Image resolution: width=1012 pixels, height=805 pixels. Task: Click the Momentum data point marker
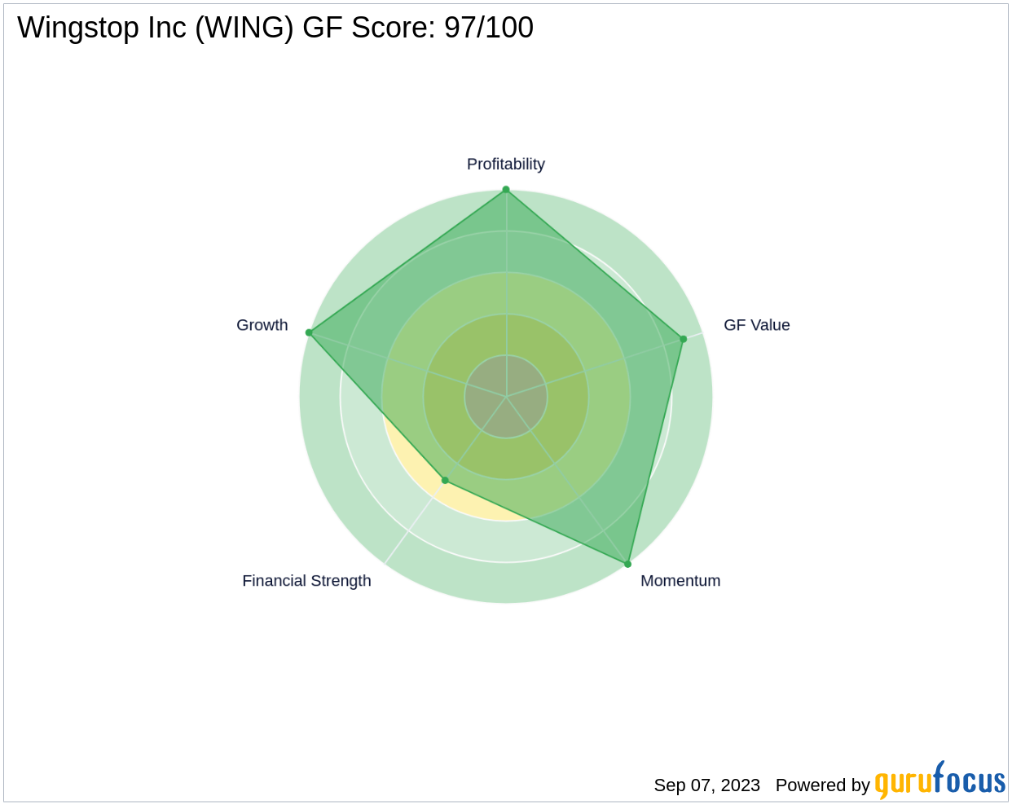[627, 564]
